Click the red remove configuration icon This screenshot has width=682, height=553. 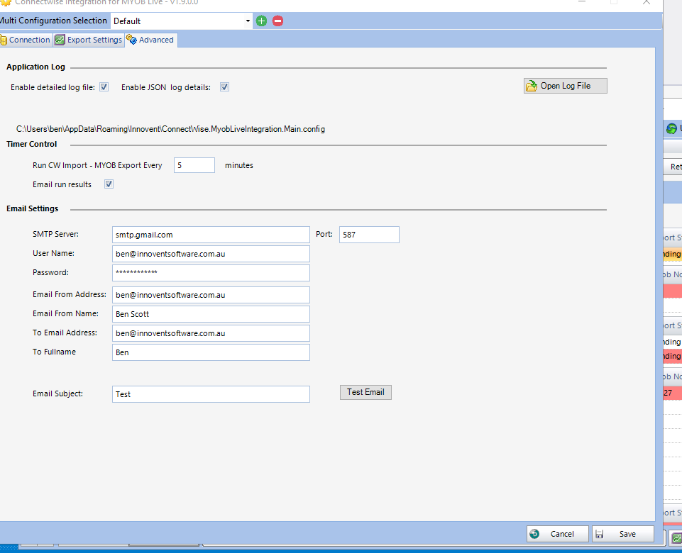(x=278, y=21)
